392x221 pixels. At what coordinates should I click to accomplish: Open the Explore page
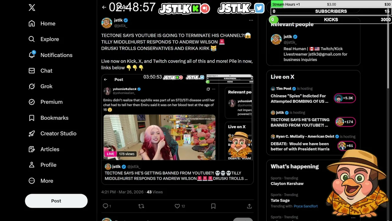point(43,39)
